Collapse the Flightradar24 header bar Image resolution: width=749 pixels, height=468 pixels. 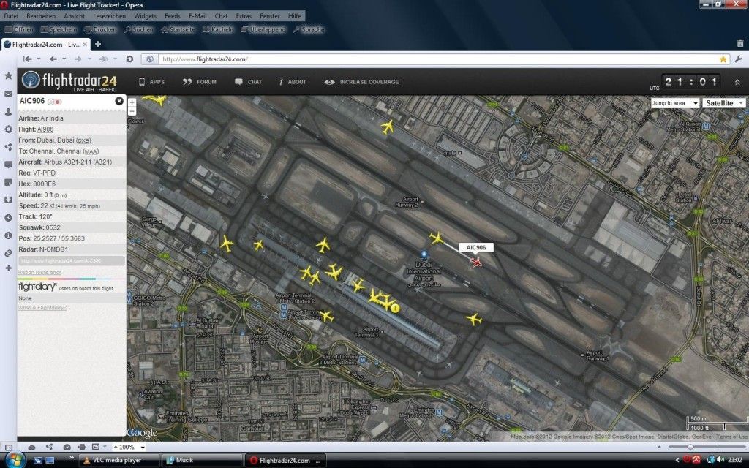737,82
